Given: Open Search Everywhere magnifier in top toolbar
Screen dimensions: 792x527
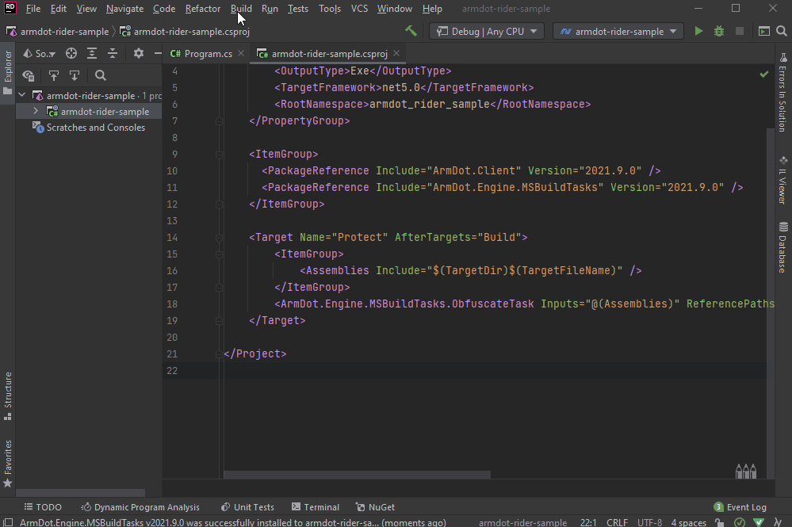Looking at the screenshot, I should (782, 32).
